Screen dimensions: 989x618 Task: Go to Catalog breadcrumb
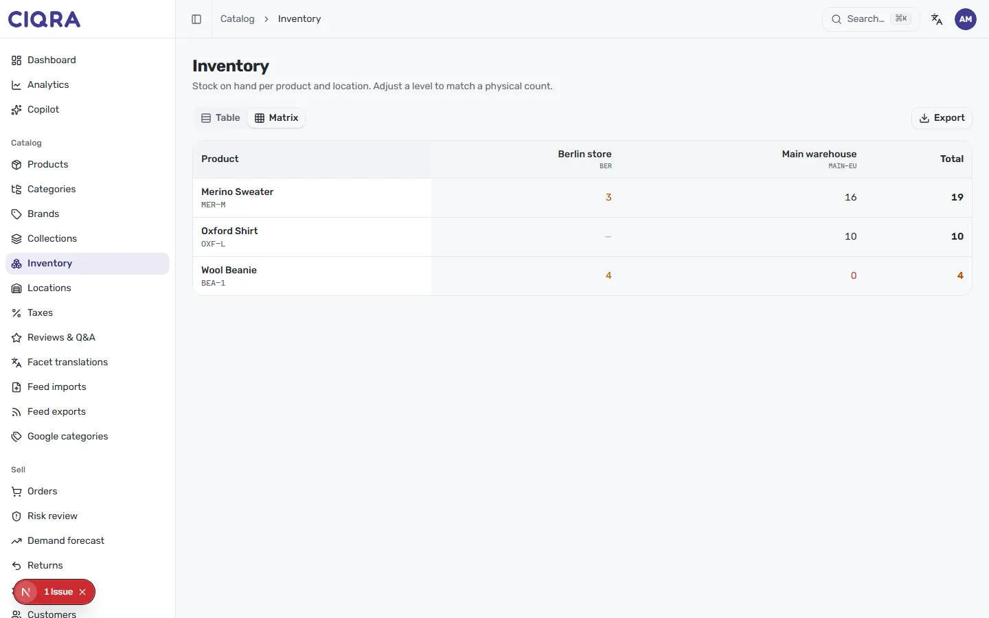[x=238, y=19]
